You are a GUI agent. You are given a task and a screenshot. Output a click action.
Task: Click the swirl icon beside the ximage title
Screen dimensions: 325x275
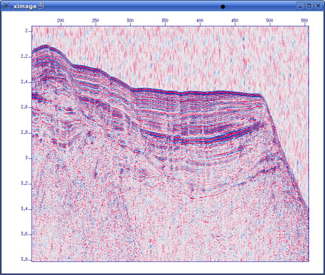click(41, 5)
